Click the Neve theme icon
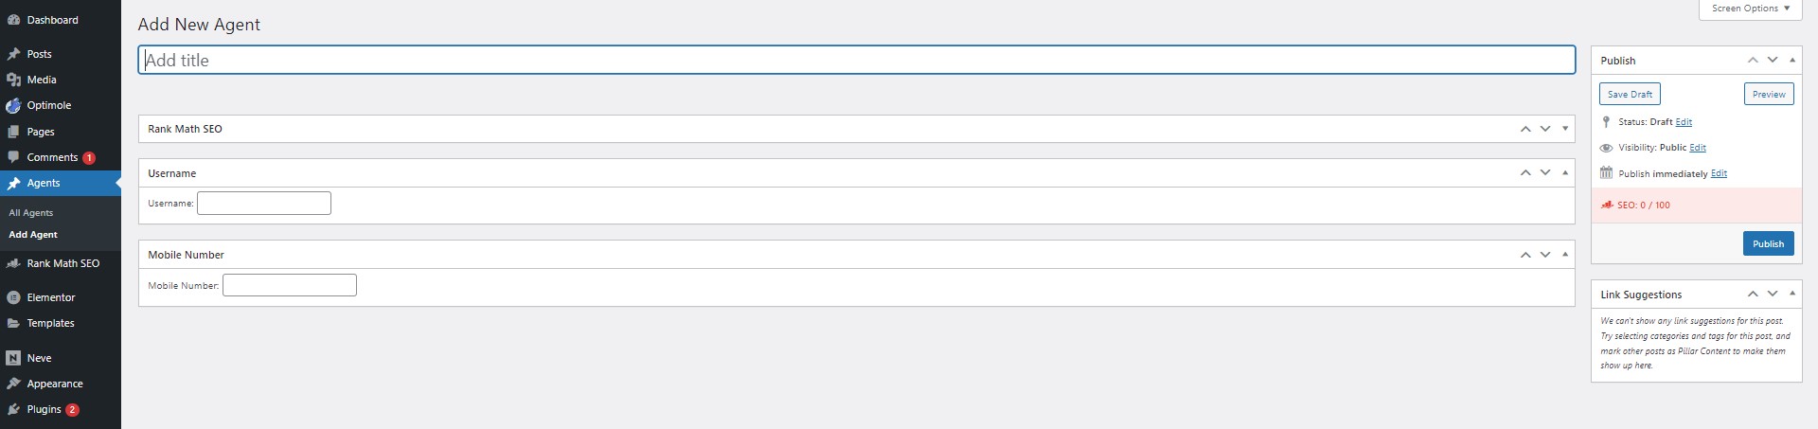Screen dimensions: 1818x429 click(13, 358)
